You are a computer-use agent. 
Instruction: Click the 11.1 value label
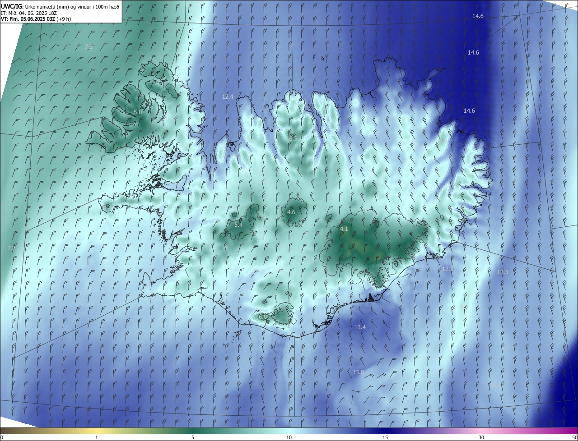(x=495, y=385)
